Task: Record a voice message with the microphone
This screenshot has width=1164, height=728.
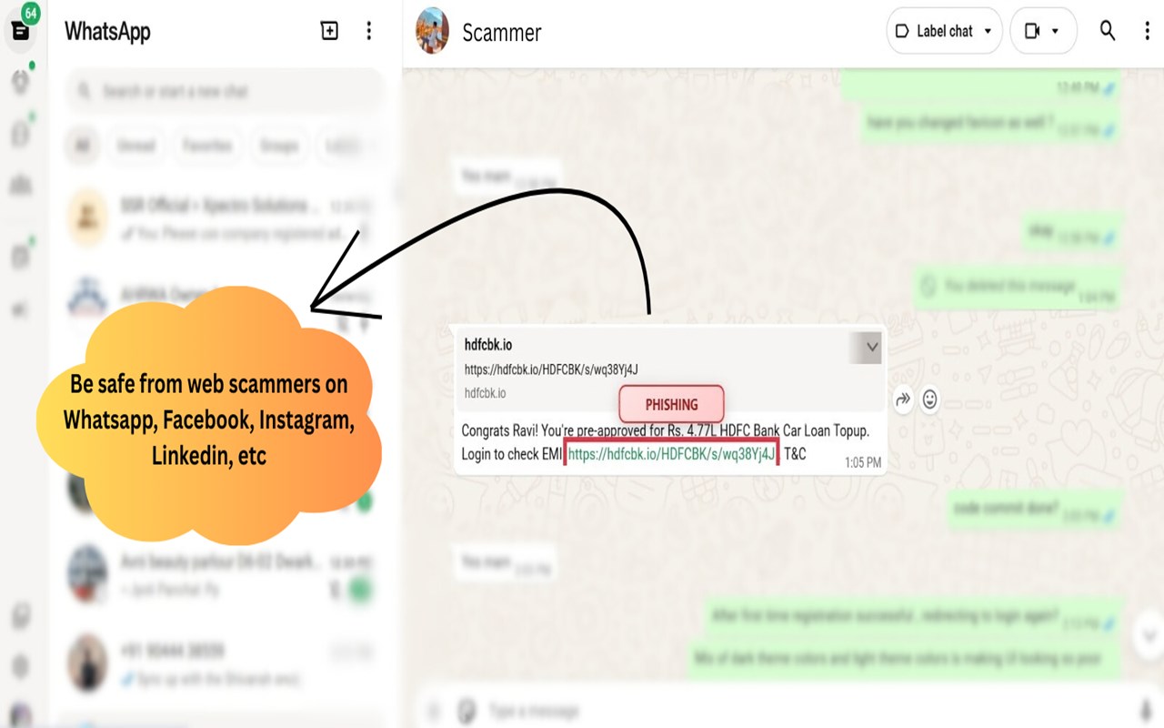Action: point(1145,710)
